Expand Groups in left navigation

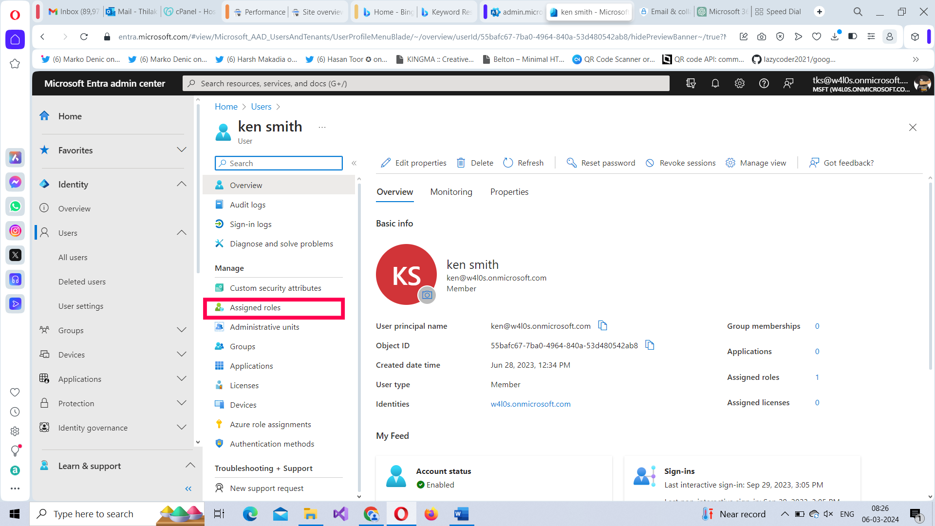[x=182, y=330]
